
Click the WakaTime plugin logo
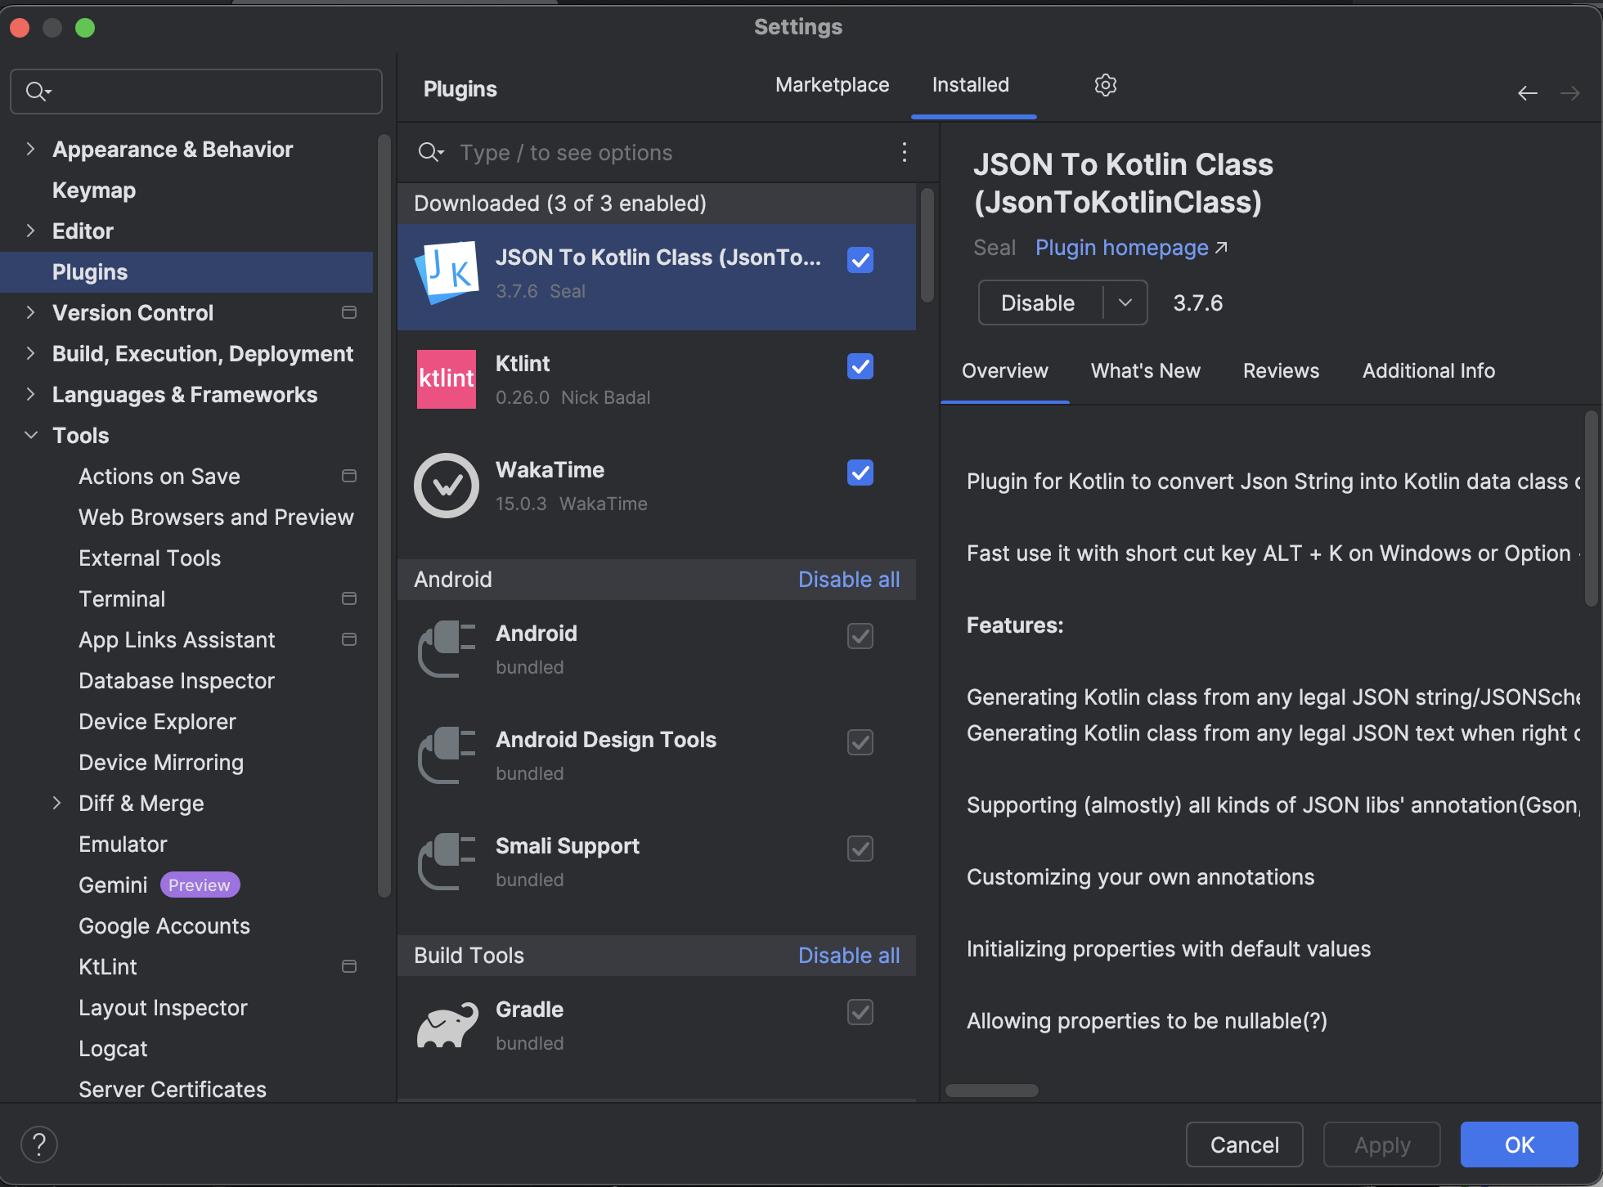[446, 486]
